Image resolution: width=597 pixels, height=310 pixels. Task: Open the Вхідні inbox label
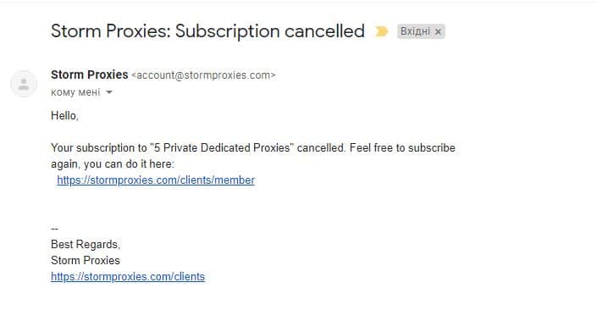pyautogui.click(x=415, y=31)
